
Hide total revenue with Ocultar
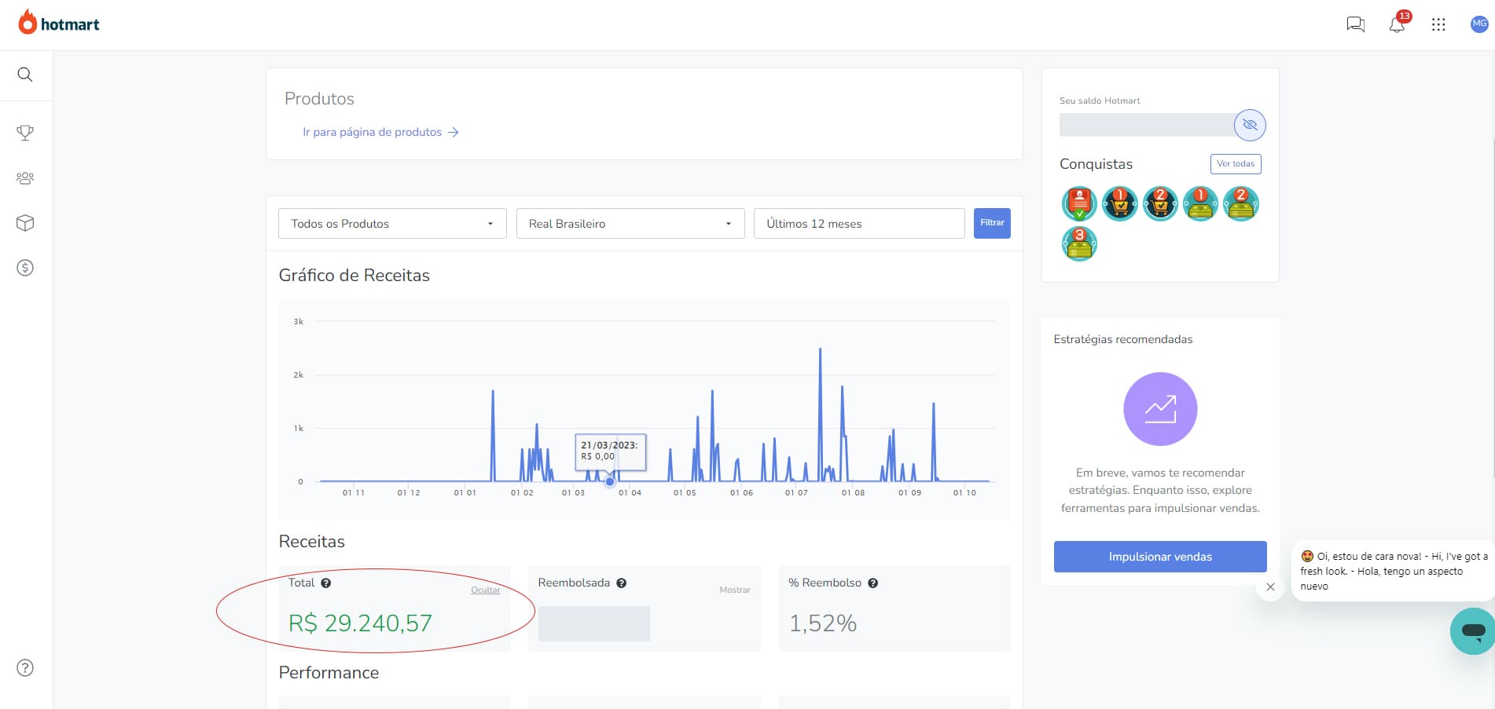tap(485, 590)
